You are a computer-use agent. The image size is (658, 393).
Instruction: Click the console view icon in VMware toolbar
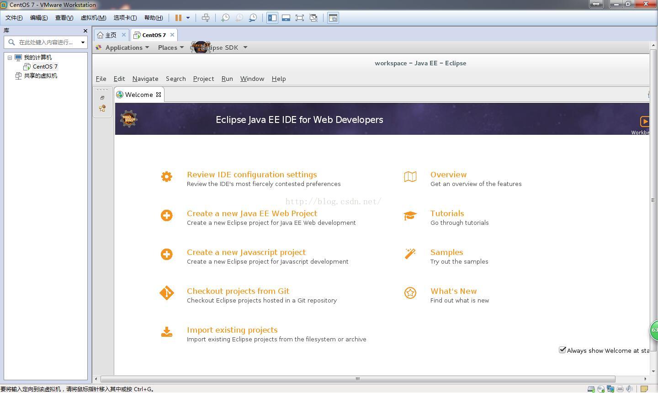[333, 18]
